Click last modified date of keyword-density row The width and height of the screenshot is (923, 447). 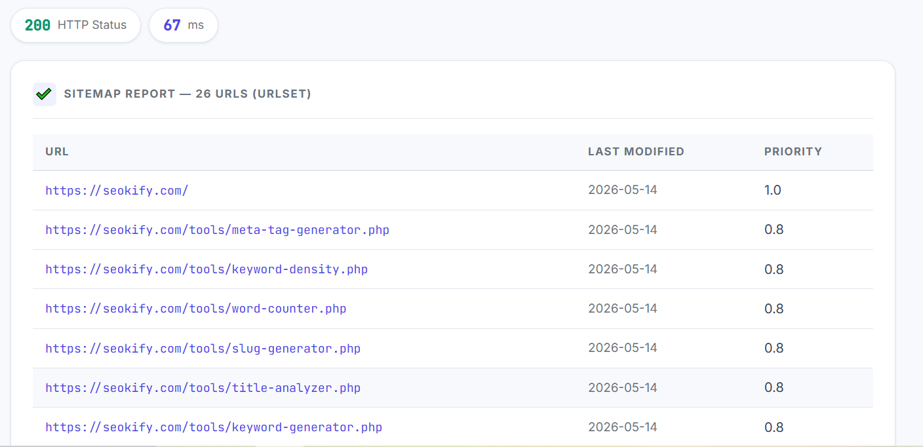point(623,269)
